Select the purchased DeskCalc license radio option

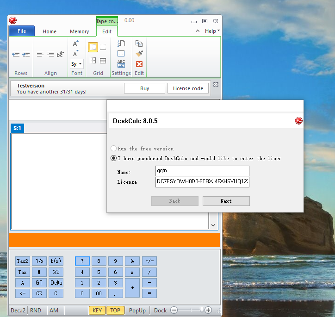click(x=114, y=158)
